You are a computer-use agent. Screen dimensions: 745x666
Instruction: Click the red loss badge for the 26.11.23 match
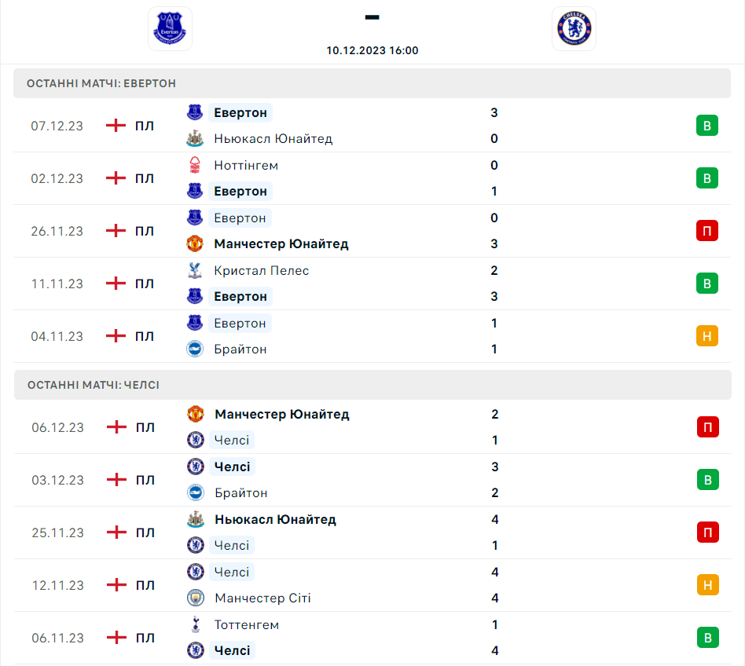coord(706,231)
